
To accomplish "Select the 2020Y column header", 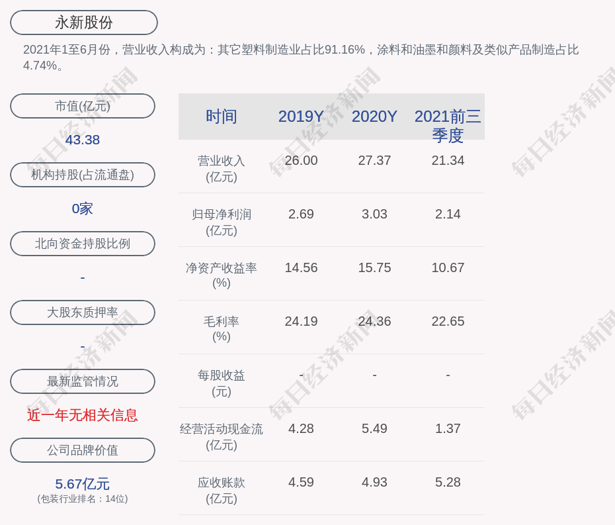I will click(374, 117).
